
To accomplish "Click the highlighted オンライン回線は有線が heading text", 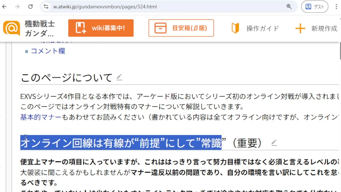I will (x=121, y=143).
